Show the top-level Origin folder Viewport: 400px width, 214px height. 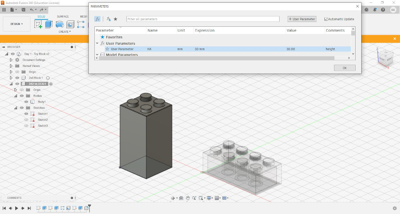click(x=17, y=72)
